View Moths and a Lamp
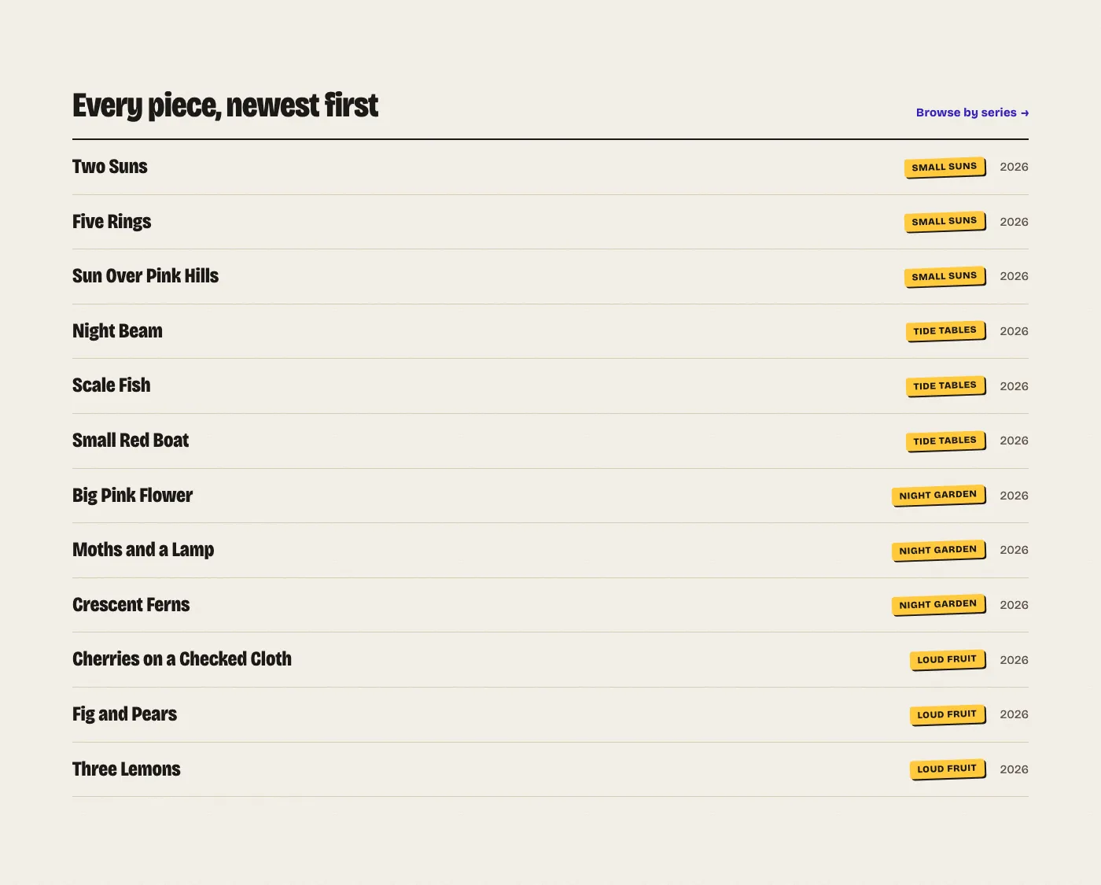Viewport: 1101px width, 885px height. point(143,550)
